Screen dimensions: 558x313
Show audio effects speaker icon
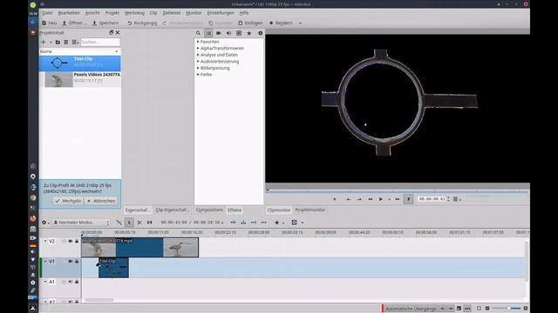[228, 33]
